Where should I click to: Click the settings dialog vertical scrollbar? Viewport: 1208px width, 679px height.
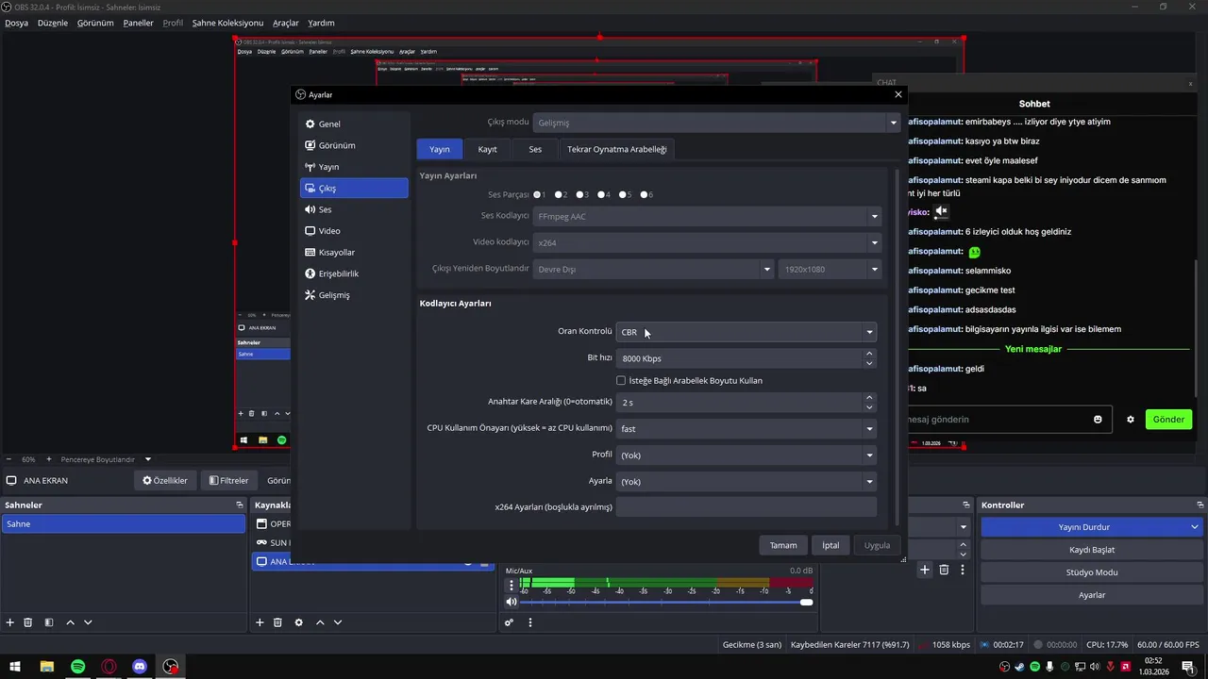[896, 345]
